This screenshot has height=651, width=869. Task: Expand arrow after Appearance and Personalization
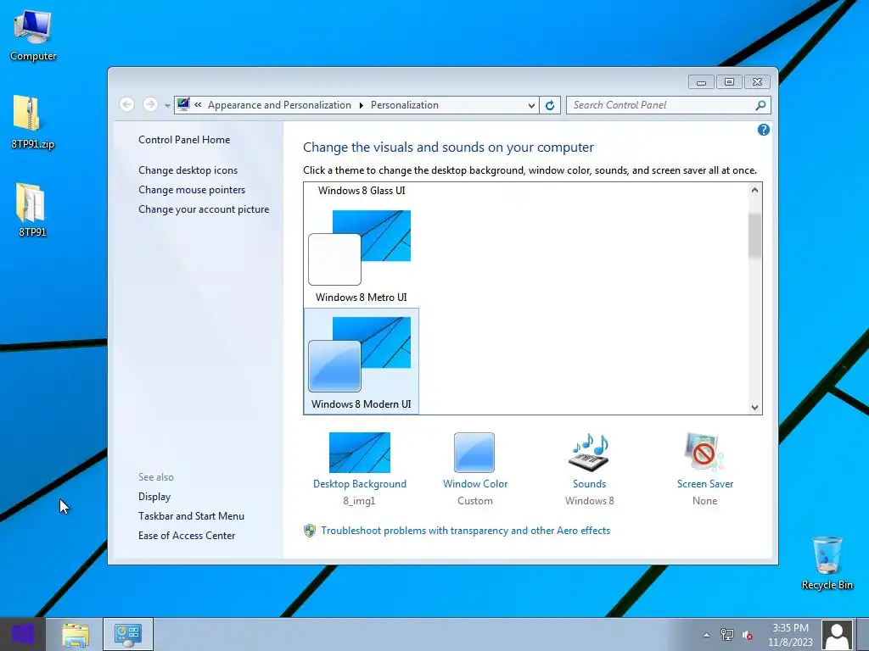pos(362,105)
